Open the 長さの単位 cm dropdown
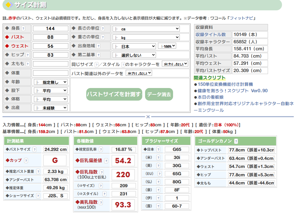 [146, 29]
